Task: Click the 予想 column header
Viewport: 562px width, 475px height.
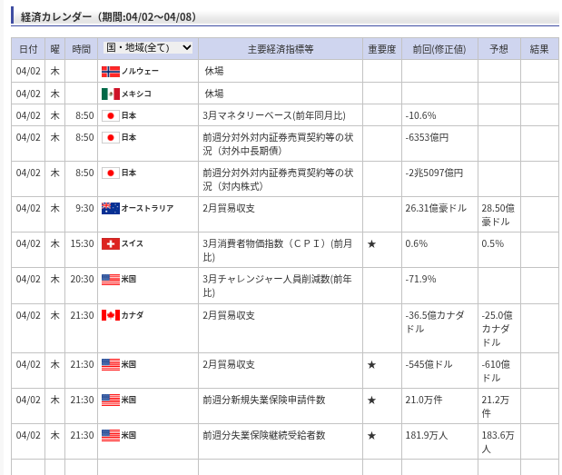Action: point(498,49)
